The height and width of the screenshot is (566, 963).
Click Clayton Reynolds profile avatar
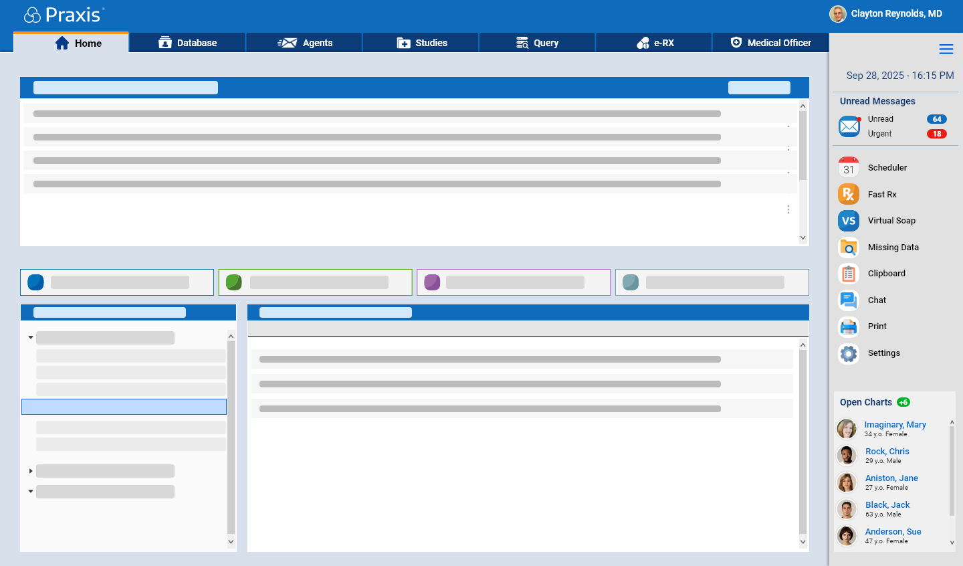tap(838, 13)
